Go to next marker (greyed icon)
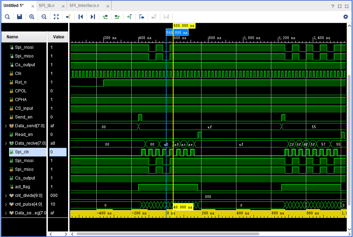Image resolution: width=353 pixels, height=237 pixels. [154, 17]
